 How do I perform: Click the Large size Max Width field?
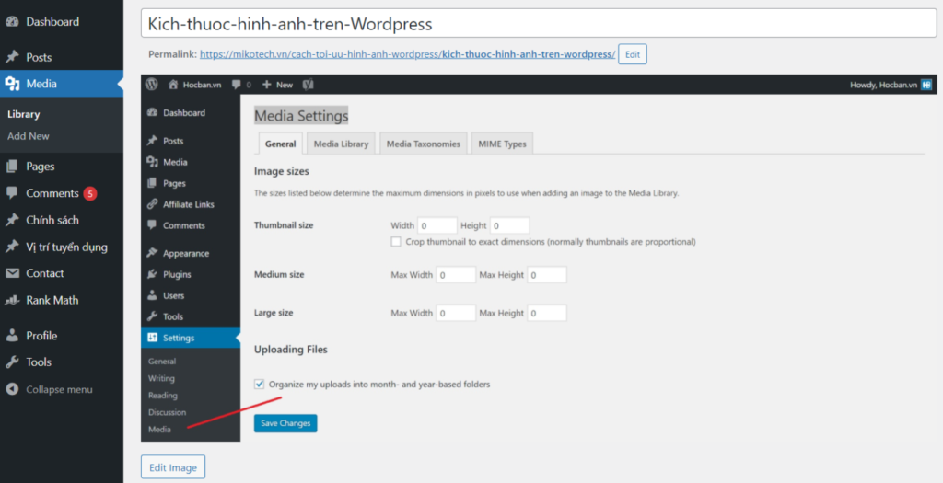(x=456, y=313)
